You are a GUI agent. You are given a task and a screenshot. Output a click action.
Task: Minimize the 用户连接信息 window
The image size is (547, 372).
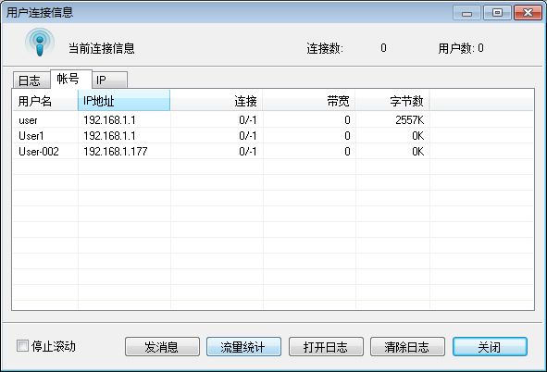pyautogui.click(x=466, y=13)
